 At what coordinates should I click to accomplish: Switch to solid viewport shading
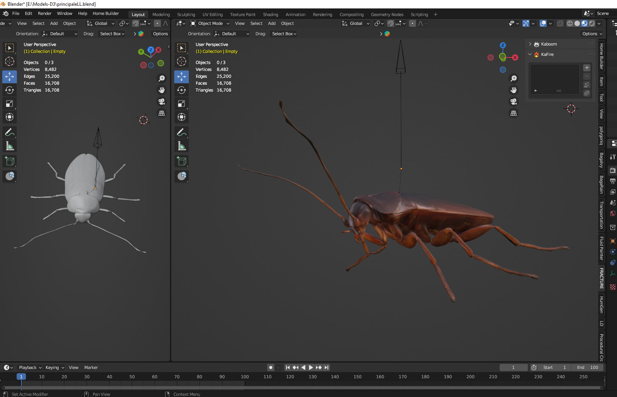coord(577,23)
